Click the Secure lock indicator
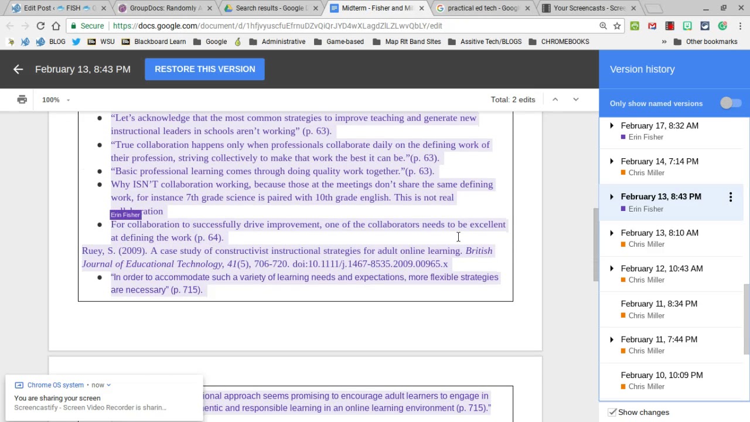This screenshot has height=422, width=750. 86,26
